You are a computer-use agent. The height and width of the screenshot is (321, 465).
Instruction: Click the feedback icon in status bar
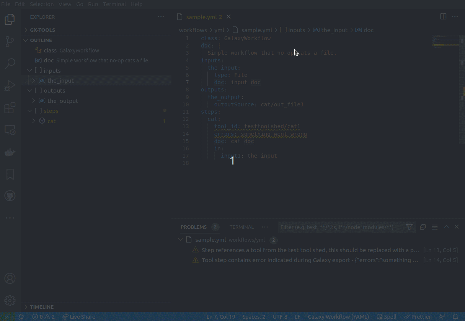442,317
